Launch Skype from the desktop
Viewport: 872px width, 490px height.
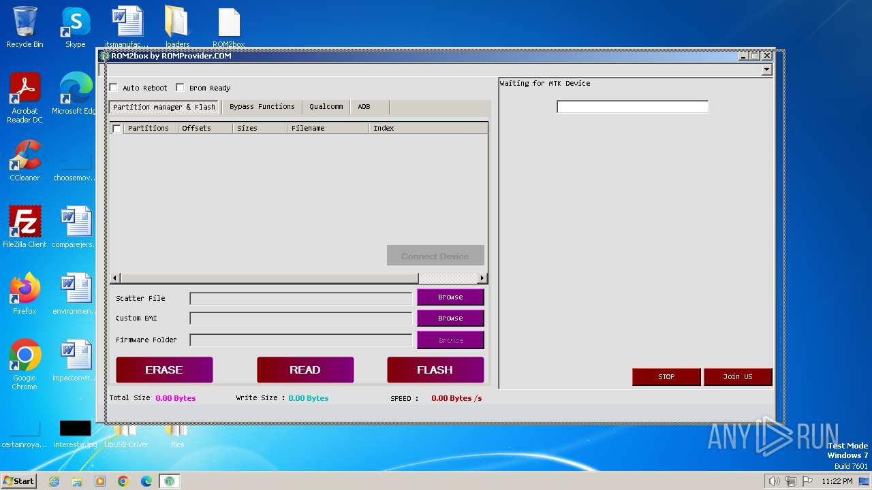coord(75,27)
